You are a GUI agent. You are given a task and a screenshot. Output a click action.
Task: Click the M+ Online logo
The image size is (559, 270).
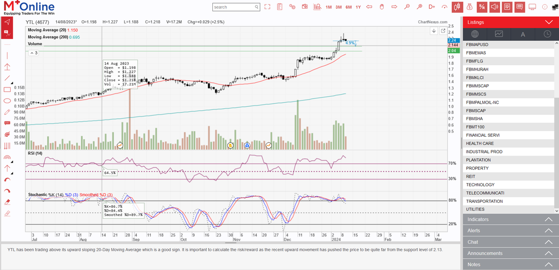point(29,8)
